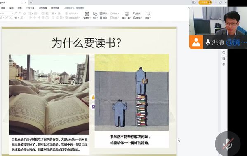Select the book-stack cartoon image
247x156 pixels.
(x=132, y=92)
